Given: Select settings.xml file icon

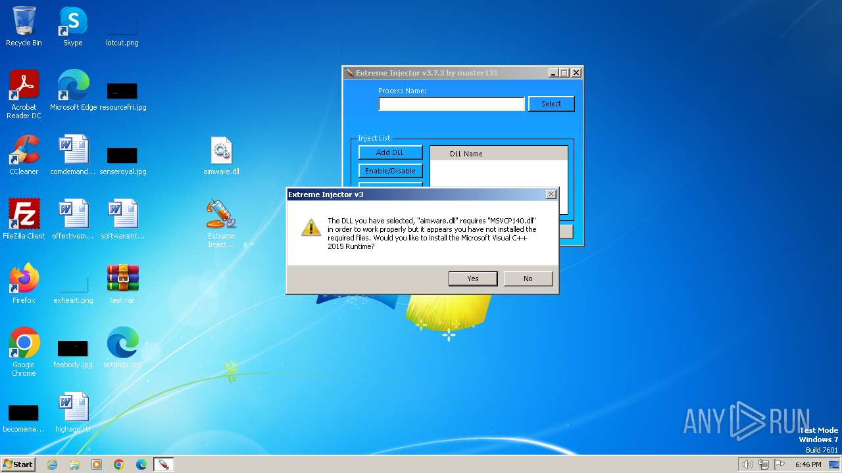Looking at the screenshot, I should [122, 348].
